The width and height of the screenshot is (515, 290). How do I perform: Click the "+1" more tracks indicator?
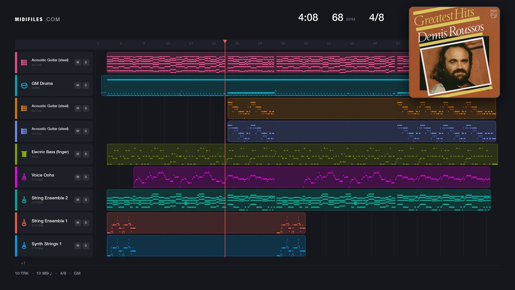(x=23, y=263)
